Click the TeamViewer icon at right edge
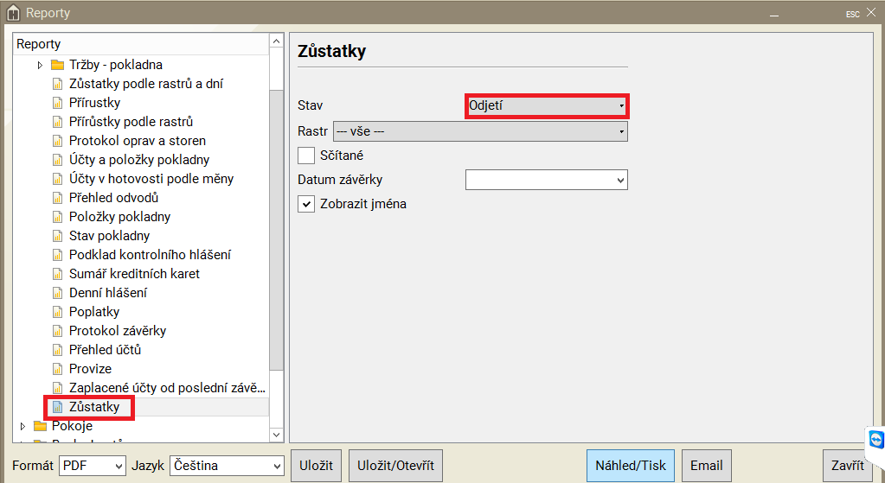The height and width of the screenshot is (483, 885). (876, 439)
